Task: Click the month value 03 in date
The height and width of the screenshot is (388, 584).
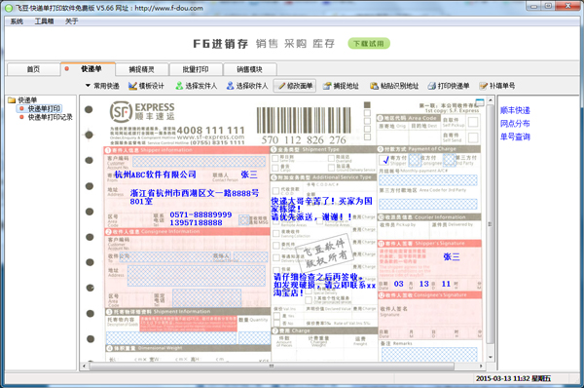Action: pyautogui.click(x=398, y=284)
